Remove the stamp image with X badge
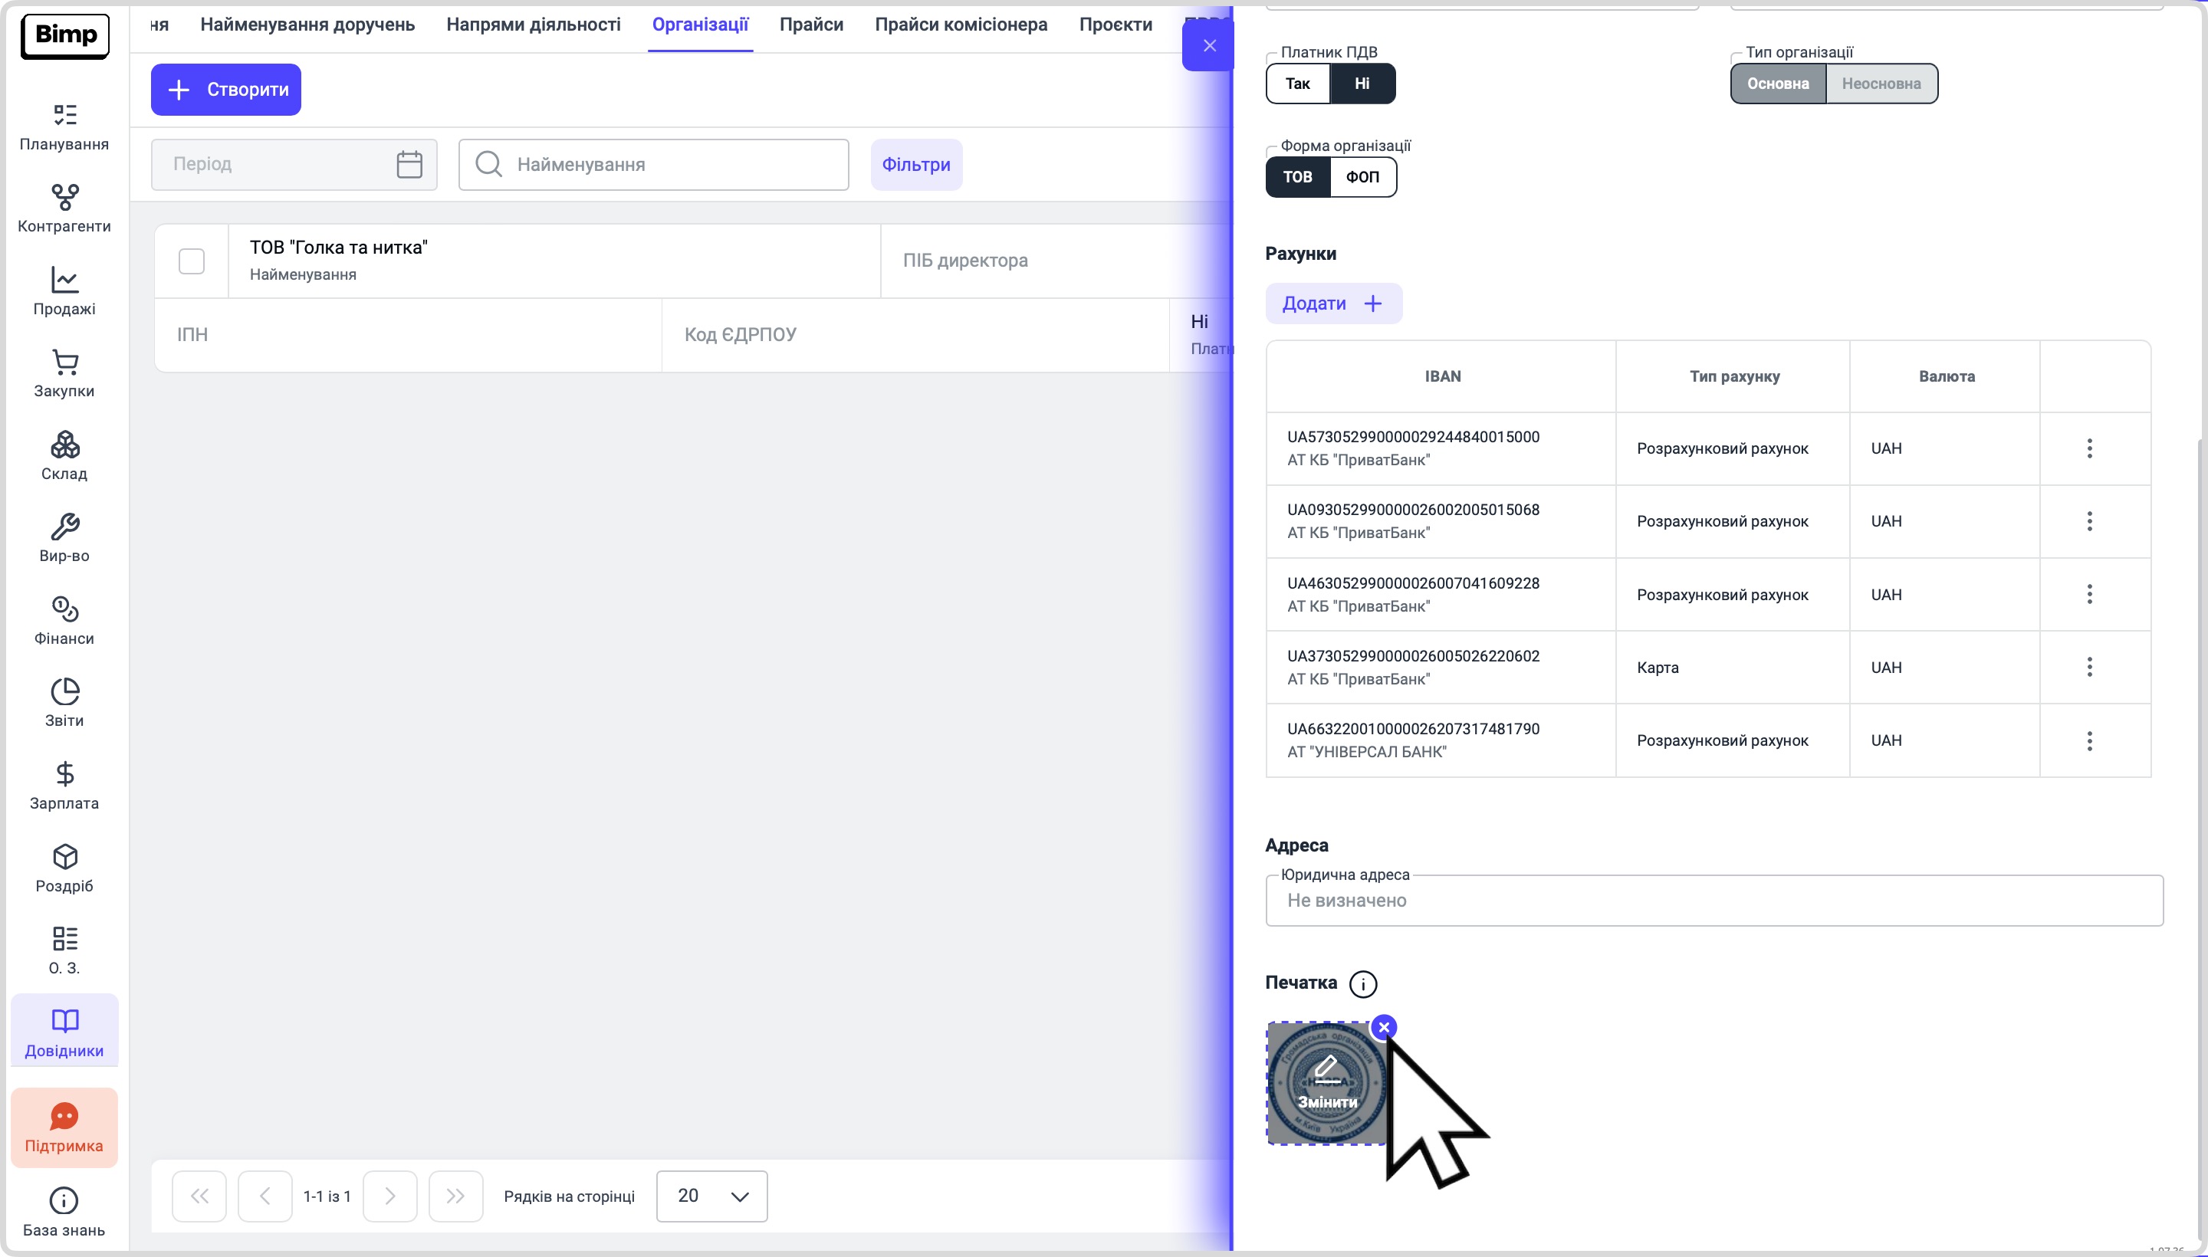Screen dimensions: 2208x1257 click(x=1384, y=1027)
